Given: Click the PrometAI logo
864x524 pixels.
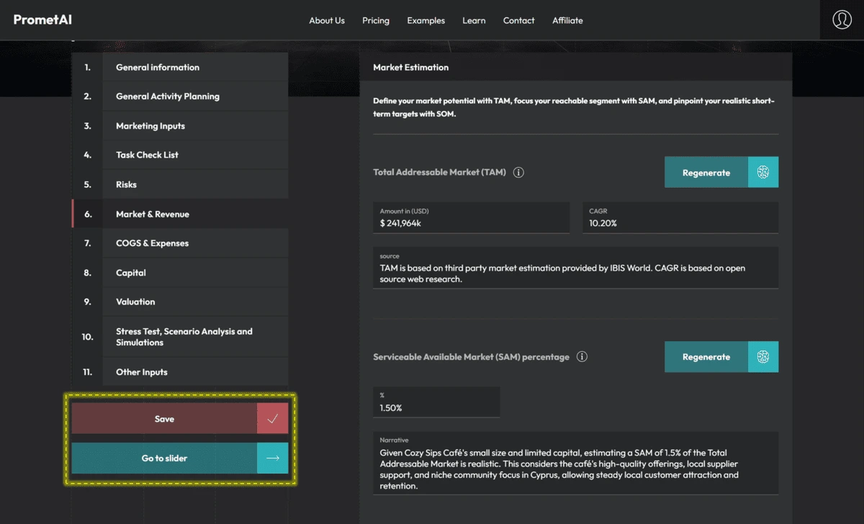Looking at the screenshot, I should (42, 19).
